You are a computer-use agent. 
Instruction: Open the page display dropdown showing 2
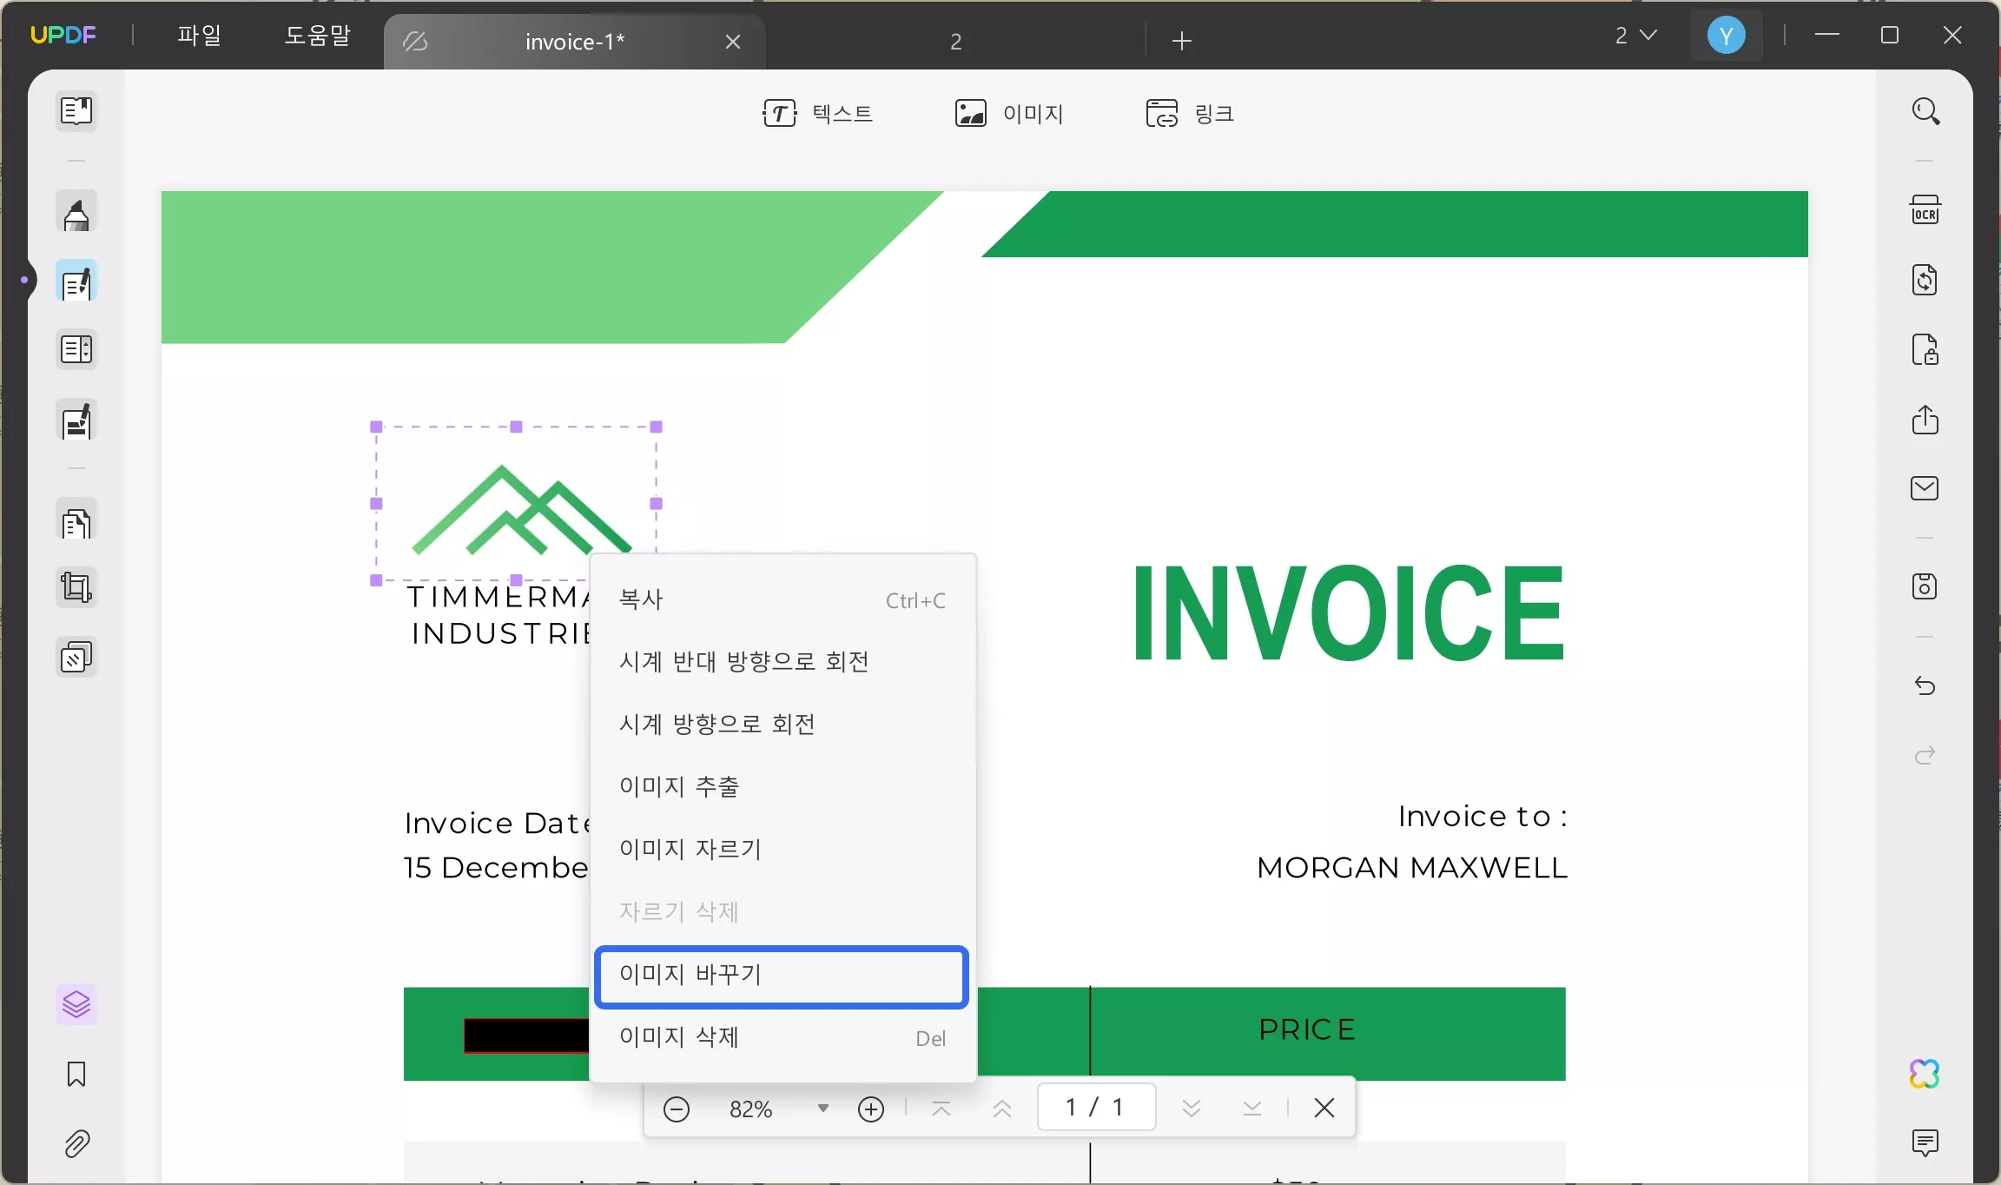point(1636,35)
